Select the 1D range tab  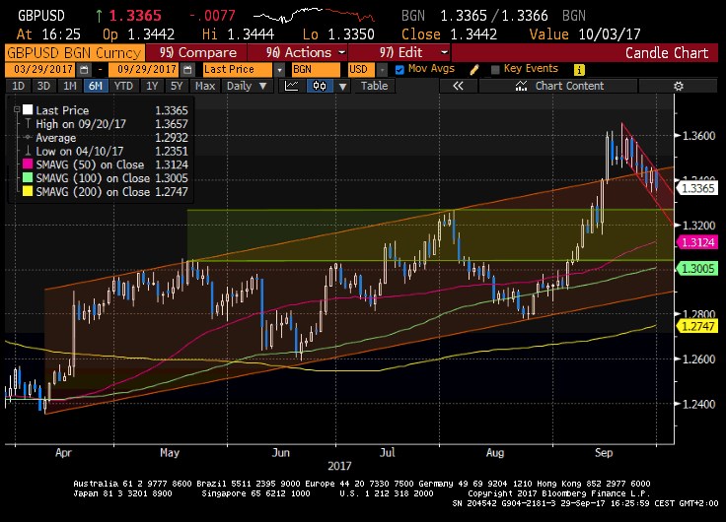coord(18,86)
